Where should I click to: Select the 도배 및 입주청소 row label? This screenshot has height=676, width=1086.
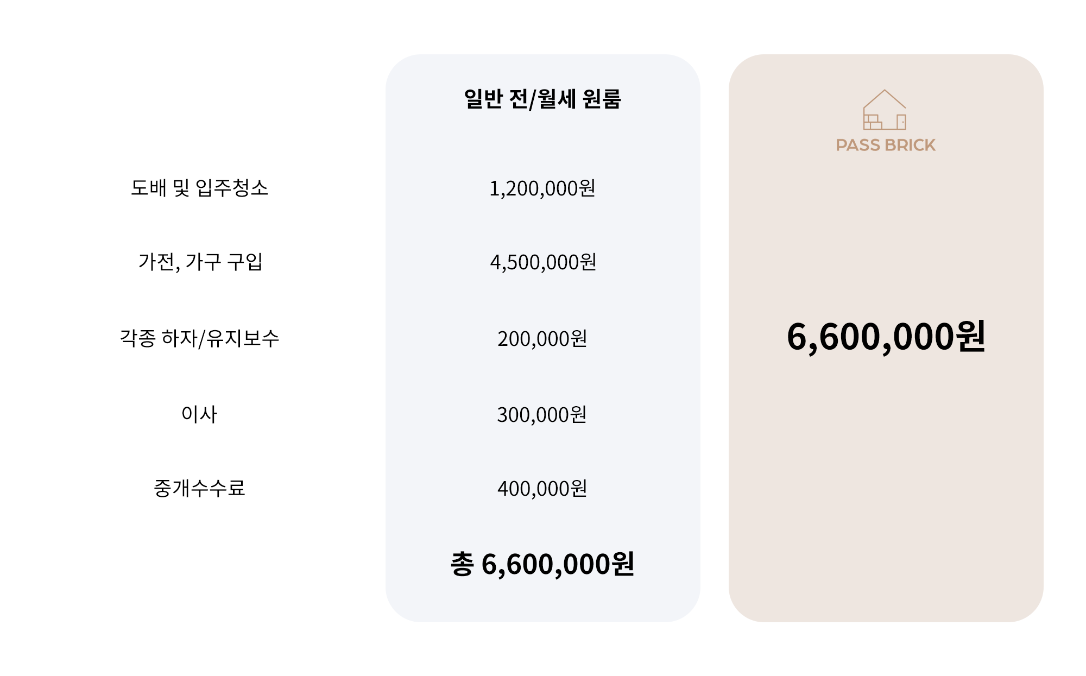click(x=199, y=188)
